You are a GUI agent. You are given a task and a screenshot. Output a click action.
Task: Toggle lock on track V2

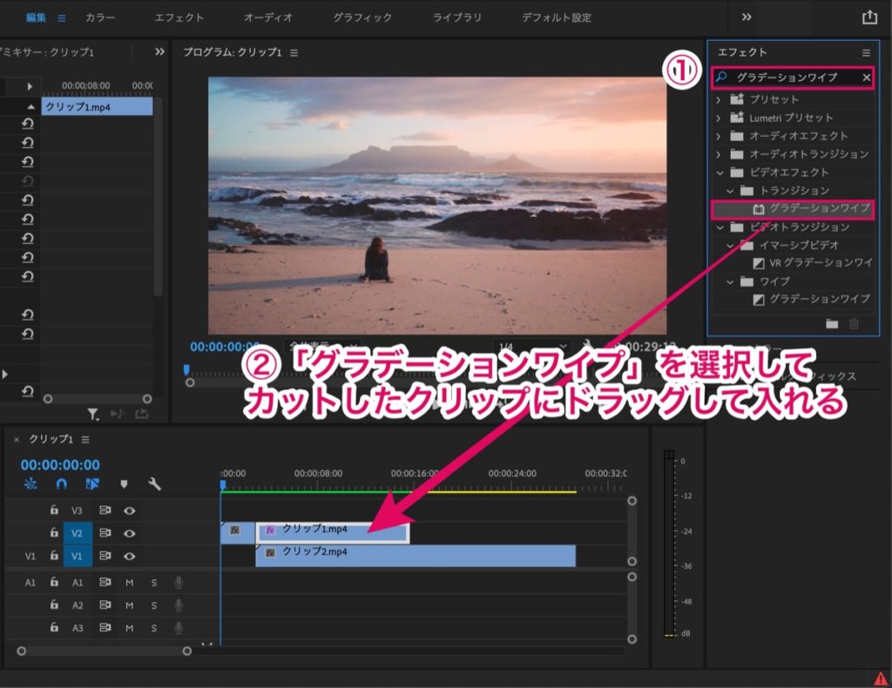click(54, 533)
